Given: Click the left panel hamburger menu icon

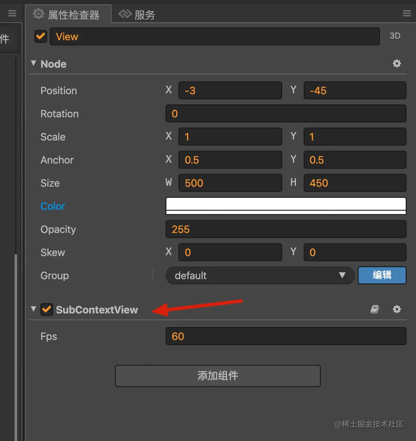Looking at the screenshot, I should pos(12,13).
